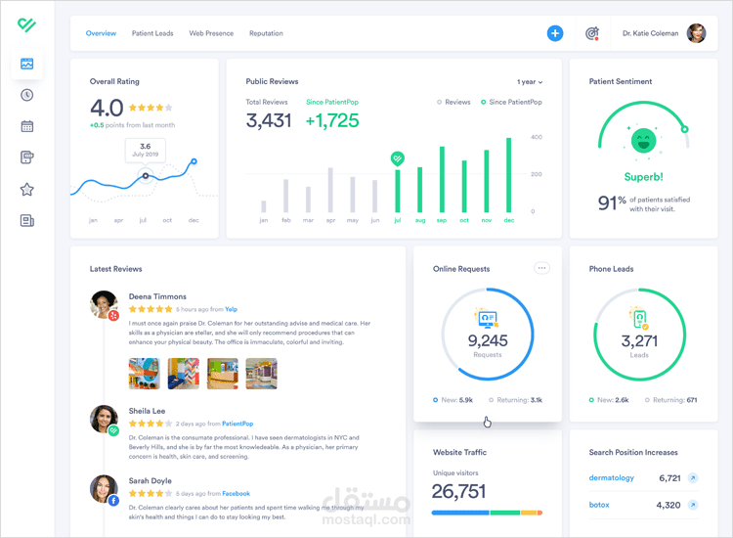Click the Facebook badge on Sarah Doyle

[113, 501]
